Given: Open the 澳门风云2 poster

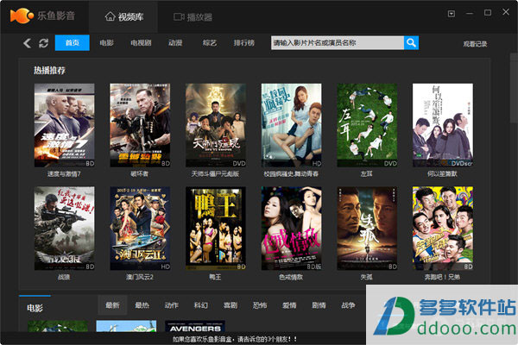Looking at the screenshot, I should tap(140, 228).
